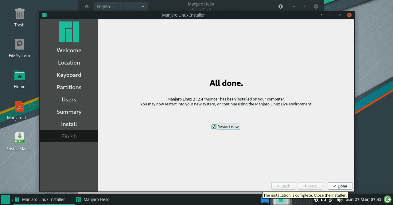Open the Manjaro Hello language dropdown
The image size is (393, 205).
click(x=121, y=6)
